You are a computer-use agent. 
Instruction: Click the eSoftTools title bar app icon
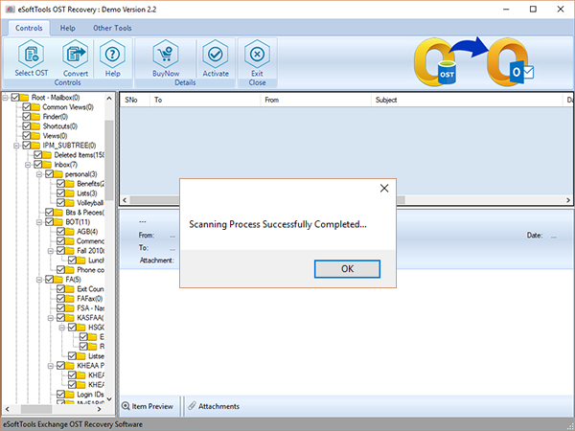[10, 10]
